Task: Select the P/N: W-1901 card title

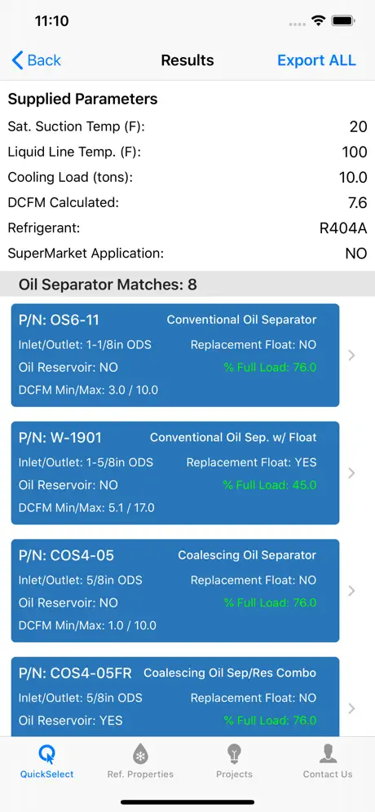Action: [60, 438]
